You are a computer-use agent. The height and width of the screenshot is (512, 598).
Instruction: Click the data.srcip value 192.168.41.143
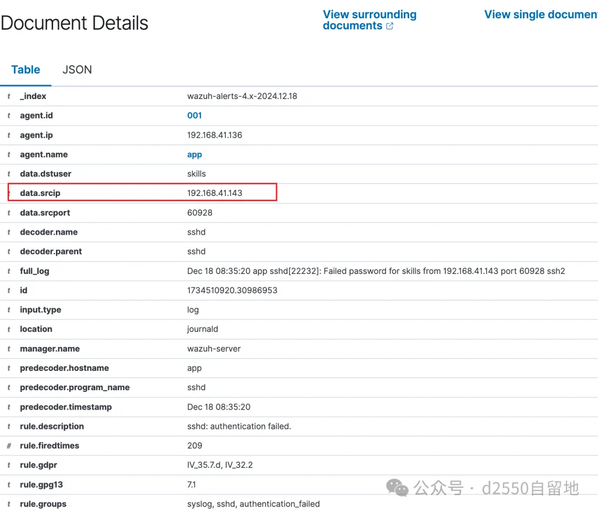[215, 193]
